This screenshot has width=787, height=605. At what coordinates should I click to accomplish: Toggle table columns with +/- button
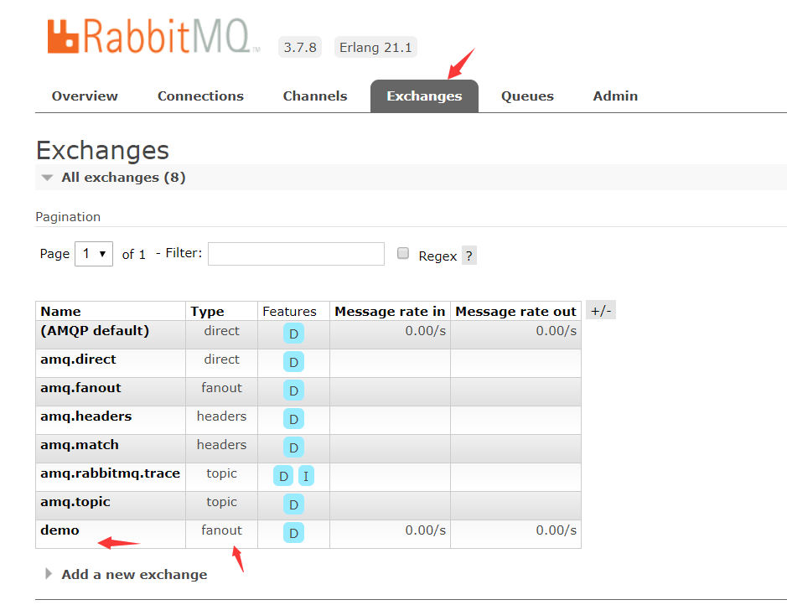click(601, 311)
